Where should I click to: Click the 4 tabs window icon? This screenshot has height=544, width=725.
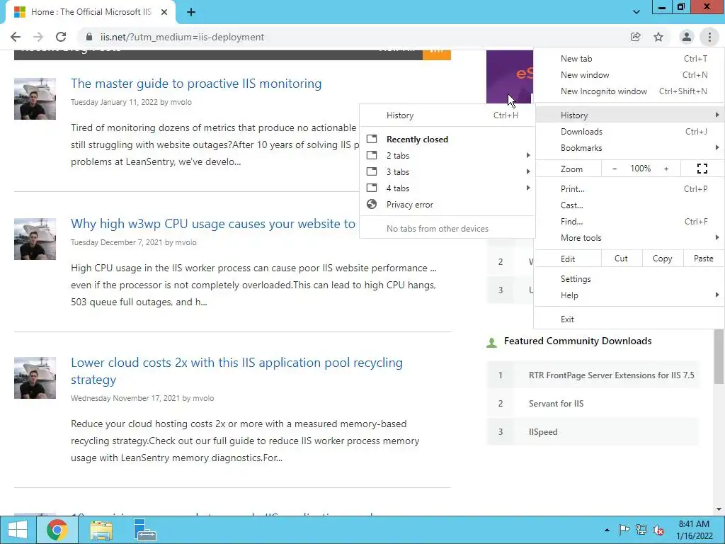[x=372, y=188]
